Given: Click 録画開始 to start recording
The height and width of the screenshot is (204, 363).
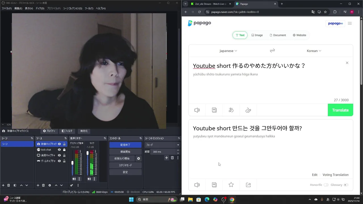Looking at the screenshot, I should coord(125,152).
